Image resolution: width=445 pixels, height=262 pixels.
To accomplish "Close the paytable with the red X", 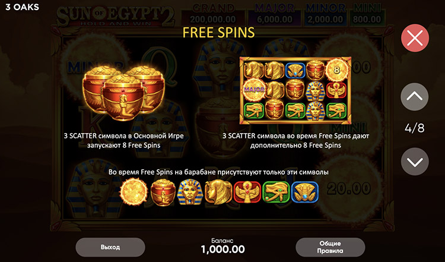I will (x=415, y=38).
